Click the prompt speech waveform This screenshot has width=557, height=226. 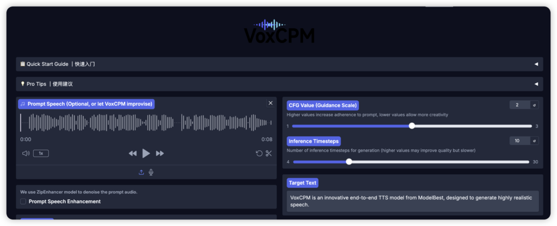(146, 123)
